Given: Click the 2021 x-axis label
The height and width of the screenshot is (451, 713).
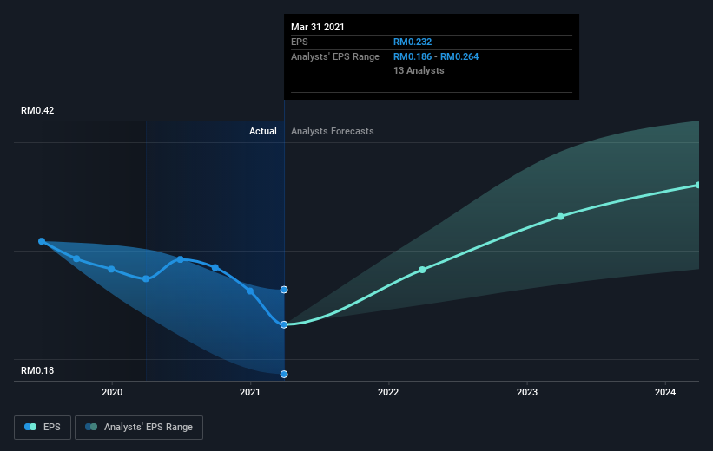Looking at the screenshot, I should tap(250, 392).
